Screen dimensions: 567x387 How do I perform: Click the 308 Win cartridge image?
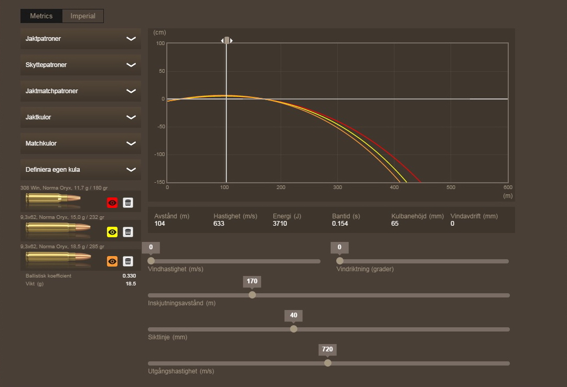(54, 200)
